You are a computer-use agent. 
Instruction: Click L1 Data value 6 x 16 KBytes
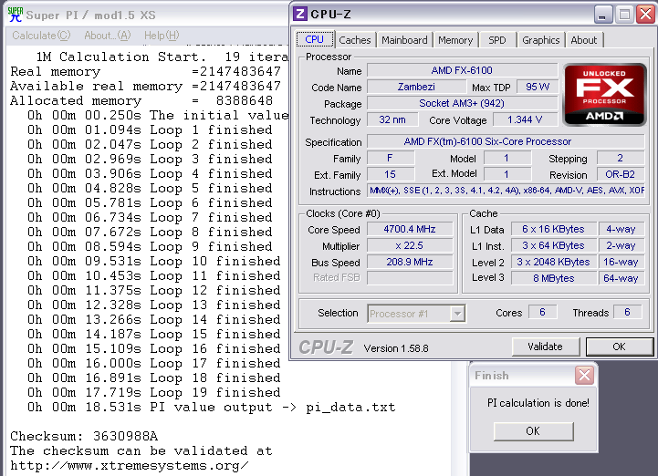click(x=553, y=230)
